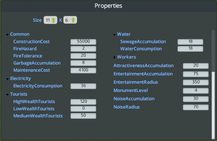Select the MaintenanceCost input box
Image resolution: width=217 pixels, height=141 pixels.
[83, 70]
